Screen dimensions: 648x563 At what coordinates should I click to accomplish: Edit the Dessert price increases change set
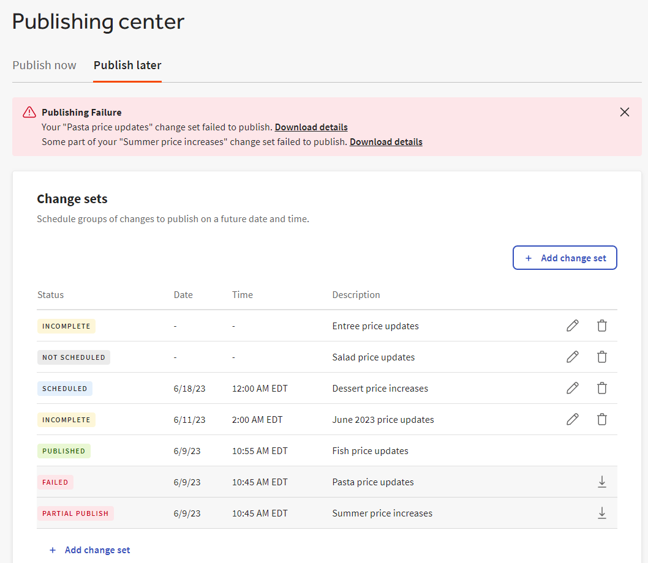click(x=572, y=389)
